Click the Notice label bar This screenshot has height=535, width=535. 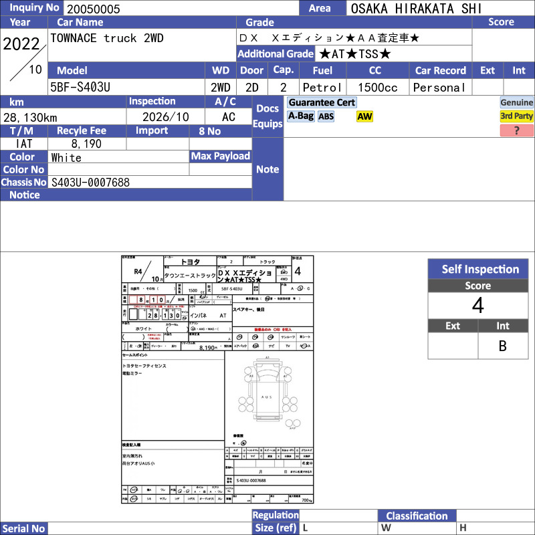point(126,195)
